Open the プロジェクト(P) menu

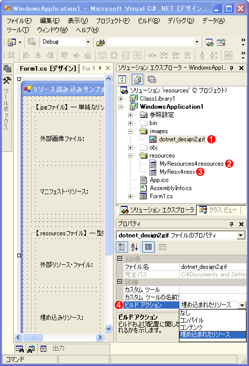(113, 21)
